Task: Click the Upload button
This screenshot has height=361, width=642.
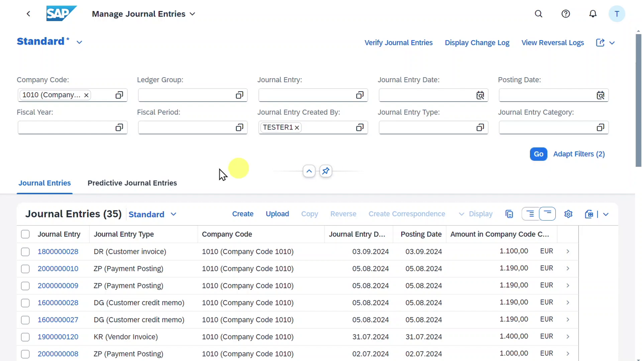Action: 277,214
